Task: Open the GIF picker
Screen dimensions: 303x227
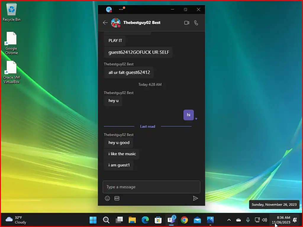Action: (x=117, y=198)
